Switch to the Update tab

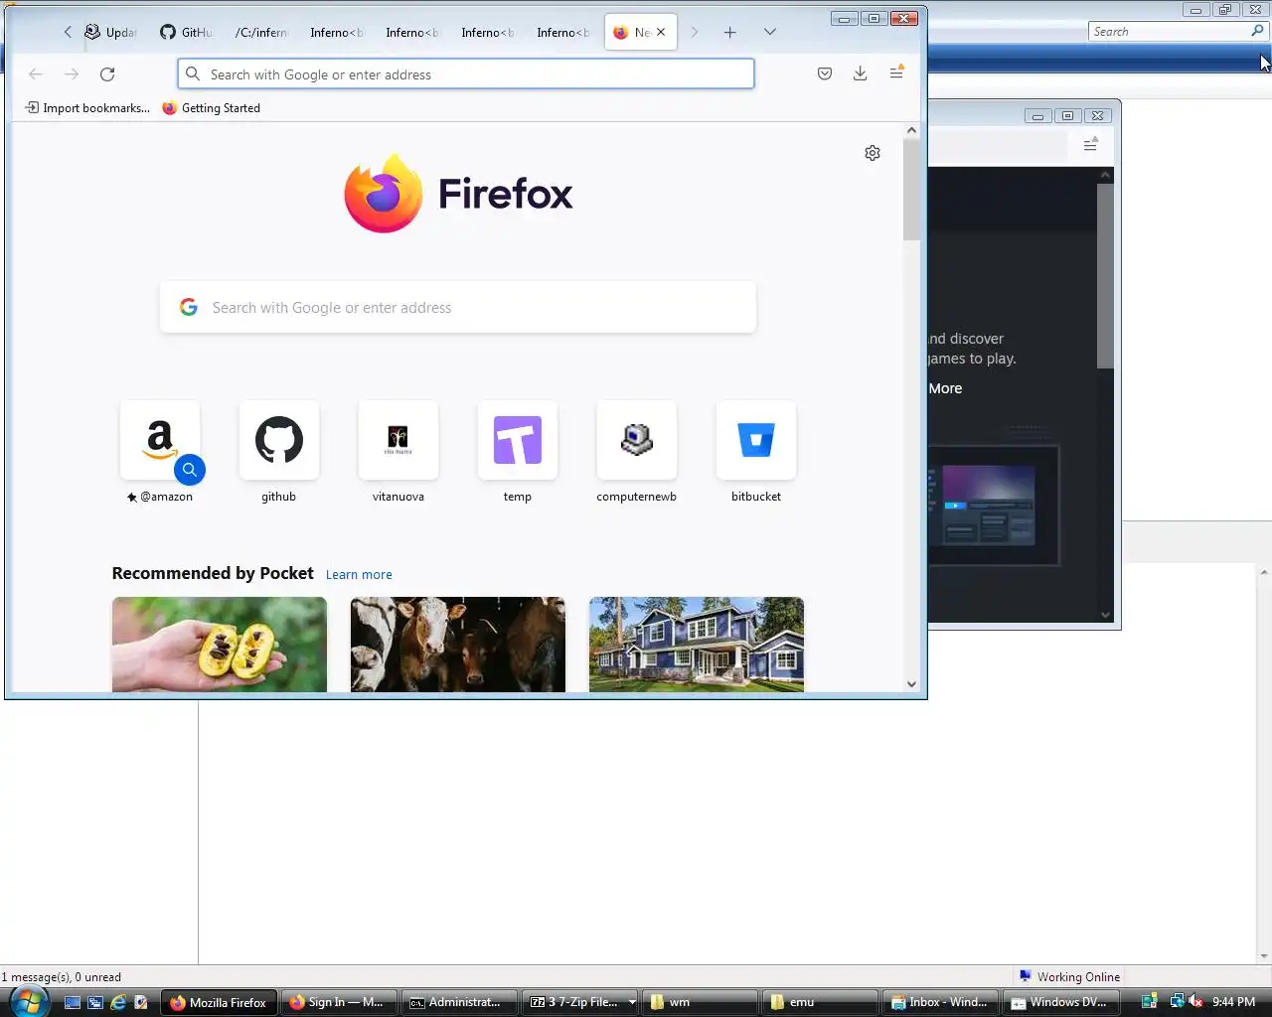point(111,32)
